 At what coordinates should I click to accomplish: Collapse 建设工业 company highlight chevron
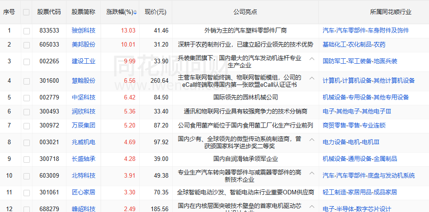(311, 59)
